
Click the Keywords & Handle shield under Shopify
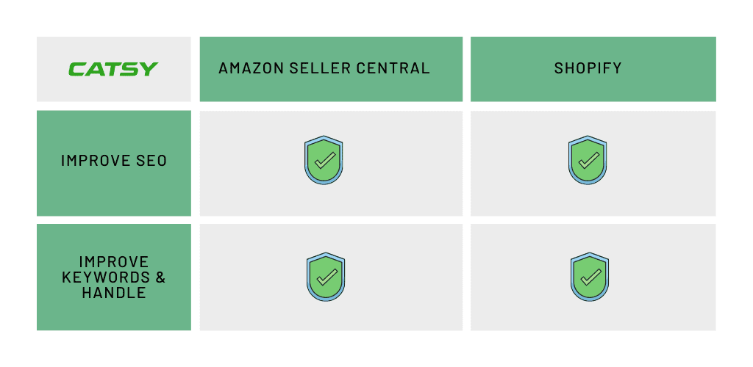(x=590, y=277)
